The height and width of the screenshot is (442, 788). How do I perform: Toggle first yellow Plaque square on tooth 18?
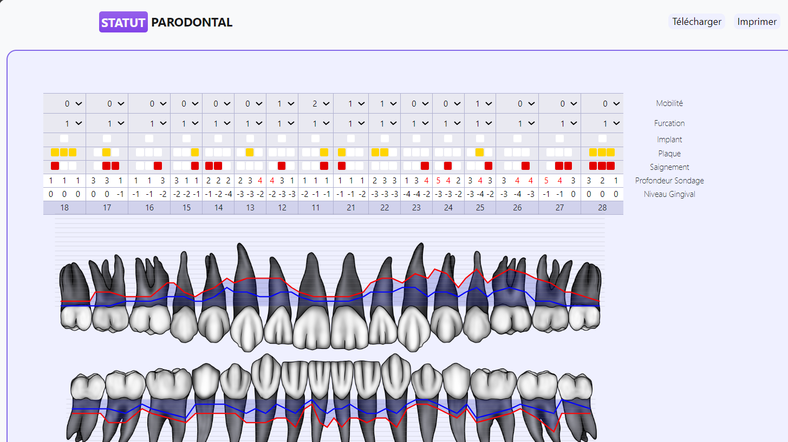(x=55, y=153)
